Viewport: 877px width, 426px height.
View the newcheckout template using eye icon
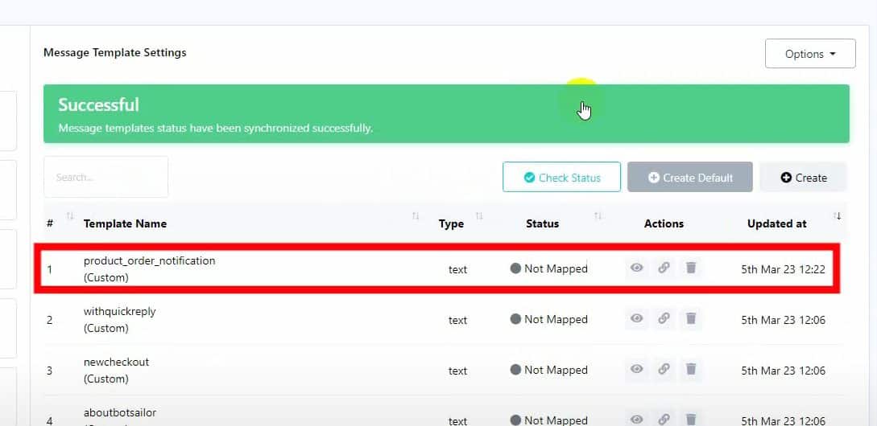pos(636,370)
